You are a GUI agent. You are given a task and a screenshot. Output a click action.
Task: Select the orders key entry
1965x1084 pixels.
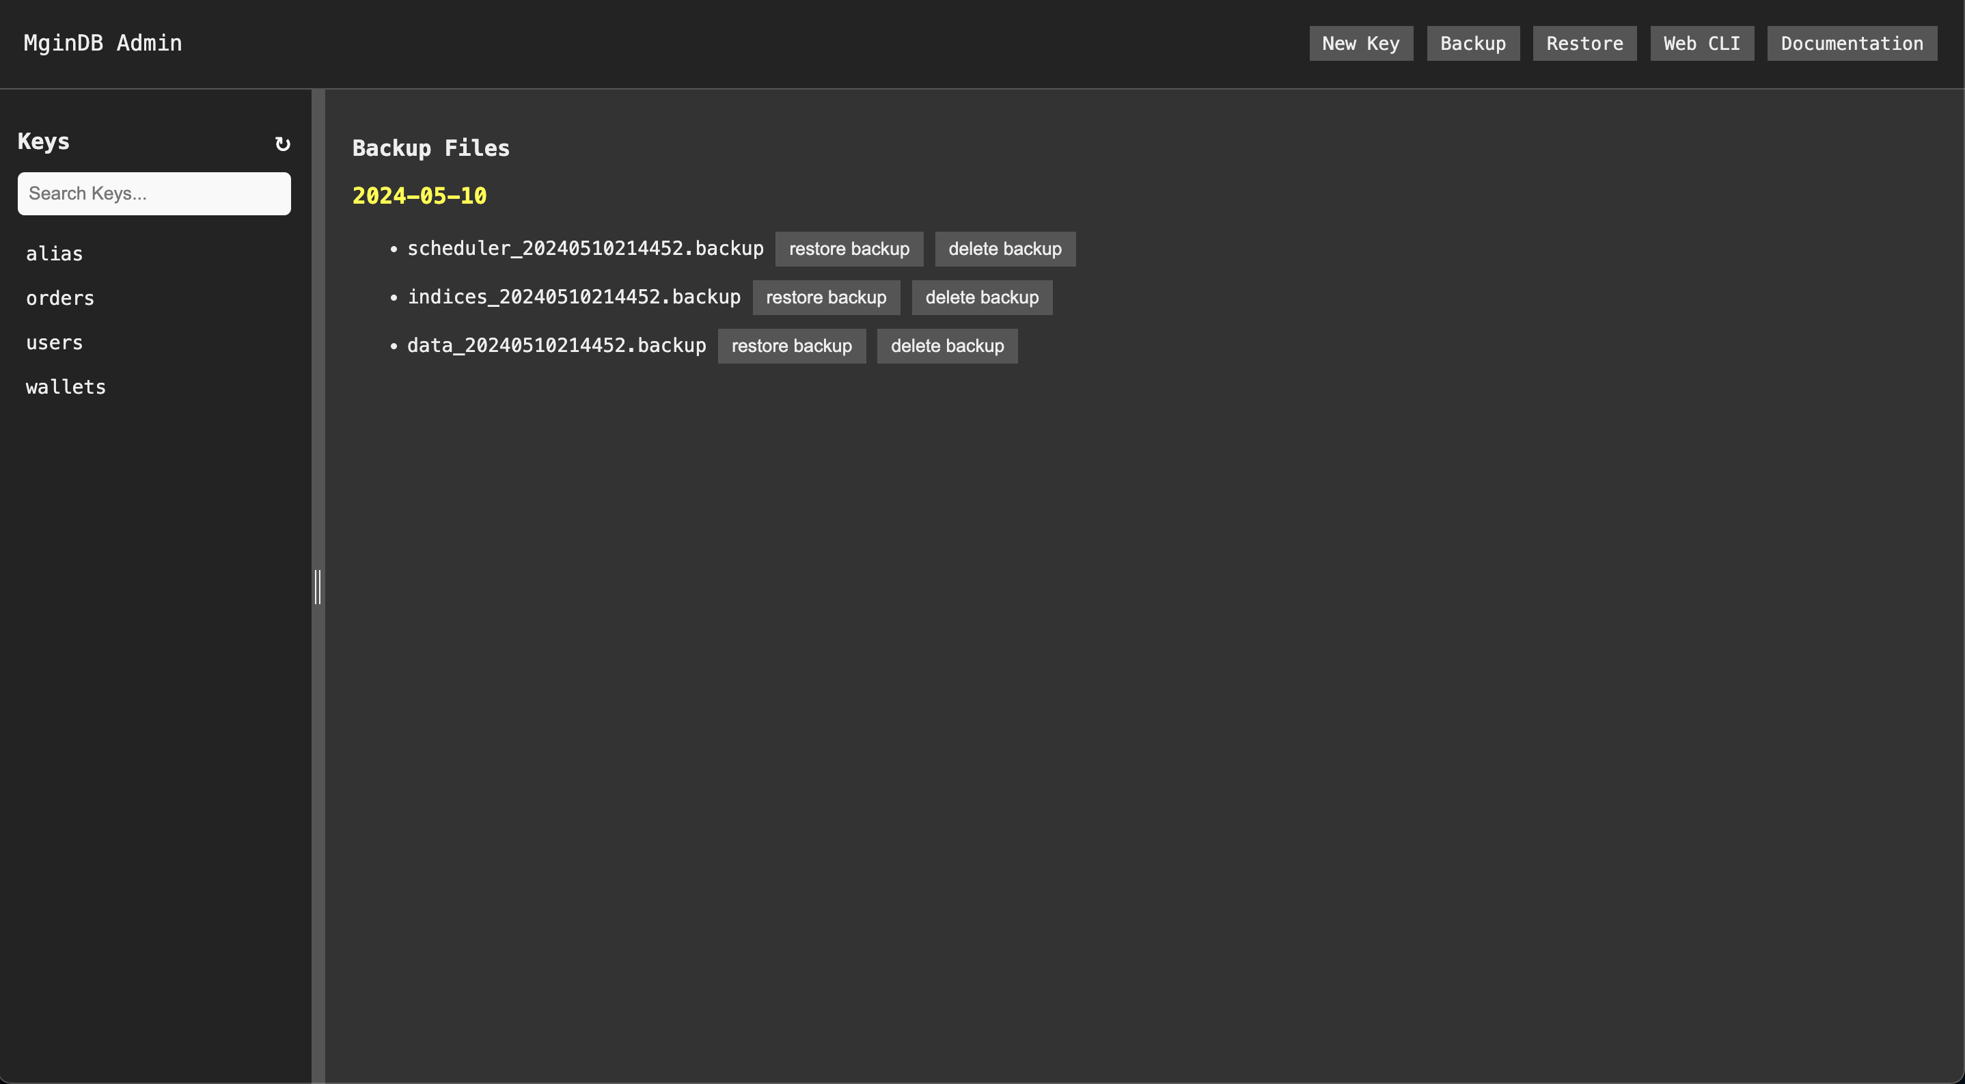(x=60, y=298)
